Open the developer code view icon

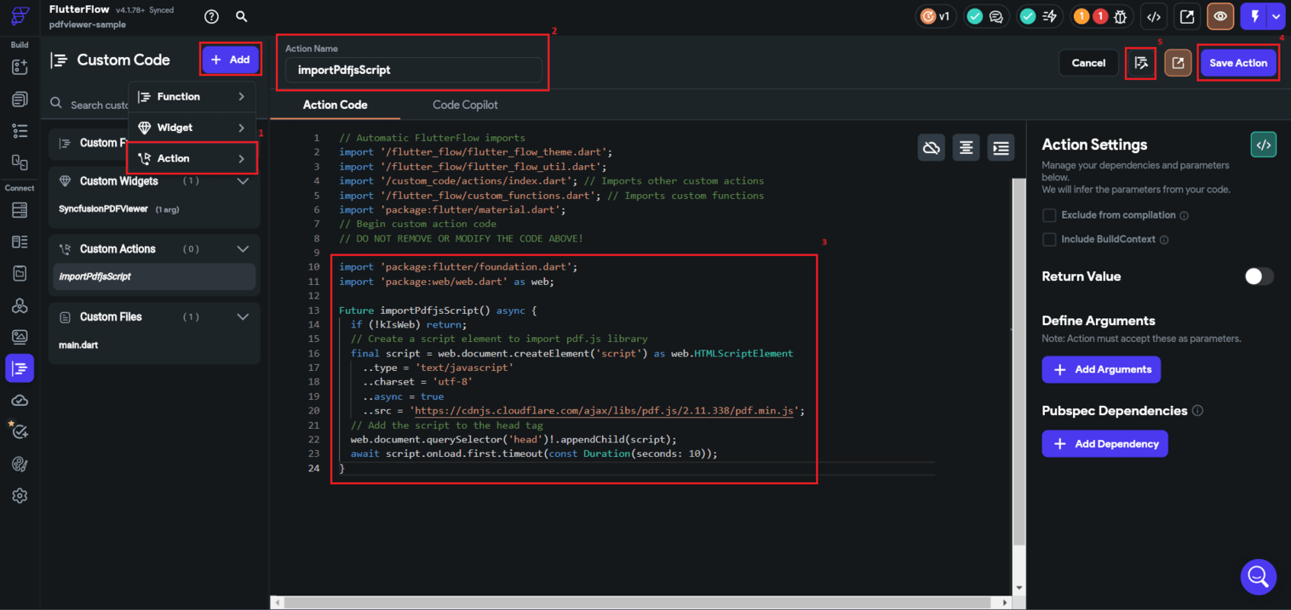pos(1153,16)
